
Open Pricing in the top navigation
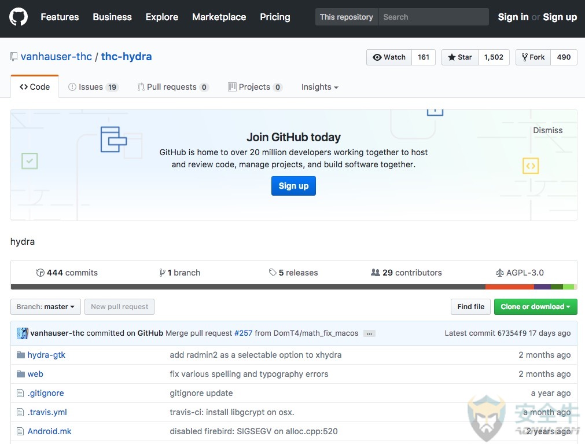tap(275, 17)
